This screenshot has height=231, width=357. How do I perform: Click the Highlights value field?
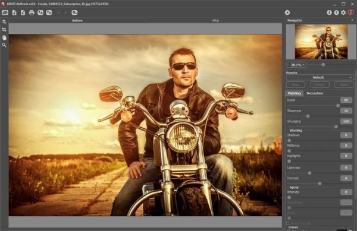point(346,156)
